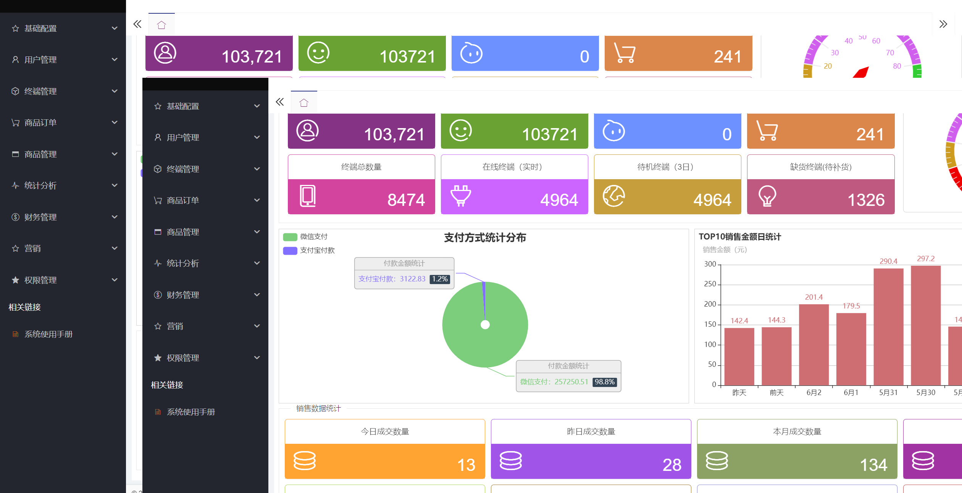The image size is (962, 493).
Task: Expand 财务管理 chevron in inner sidebar
Action: click(x=257, y=295)
